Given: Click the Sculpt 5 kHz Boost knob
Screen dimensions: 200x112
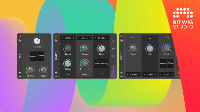Looking at the screenshot, I should pos(84,49).
